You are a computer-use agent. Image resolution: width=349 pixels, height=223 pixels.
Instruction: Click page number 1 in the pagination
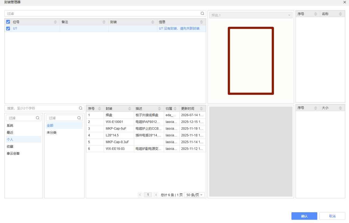tap(148, 195)
